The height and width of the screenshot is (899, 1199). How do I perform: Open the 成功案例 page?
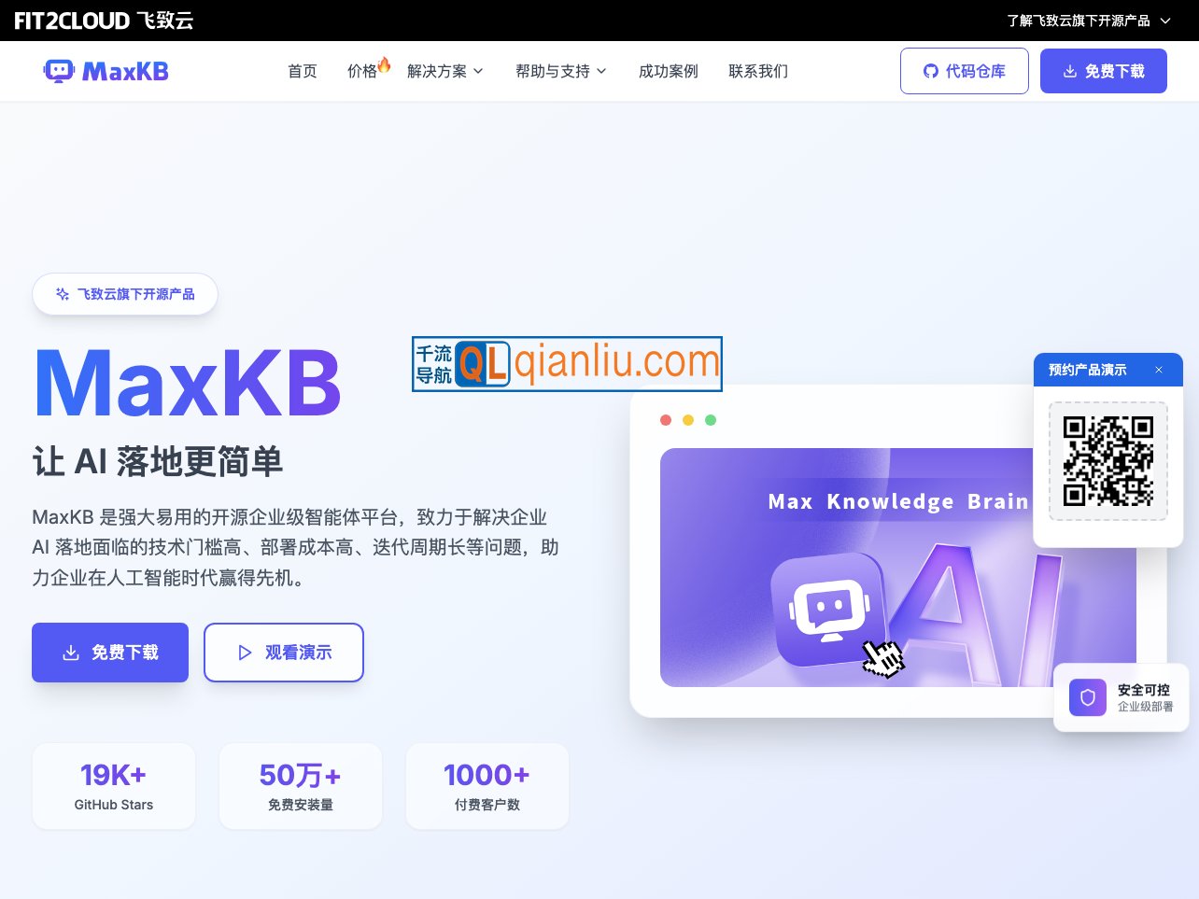click(x=668, y=71)
